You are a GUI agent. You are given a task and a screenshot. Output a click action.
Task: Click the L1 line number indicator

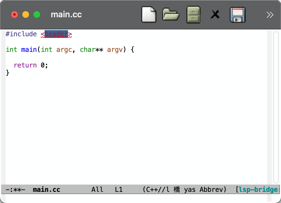(118, 189)
